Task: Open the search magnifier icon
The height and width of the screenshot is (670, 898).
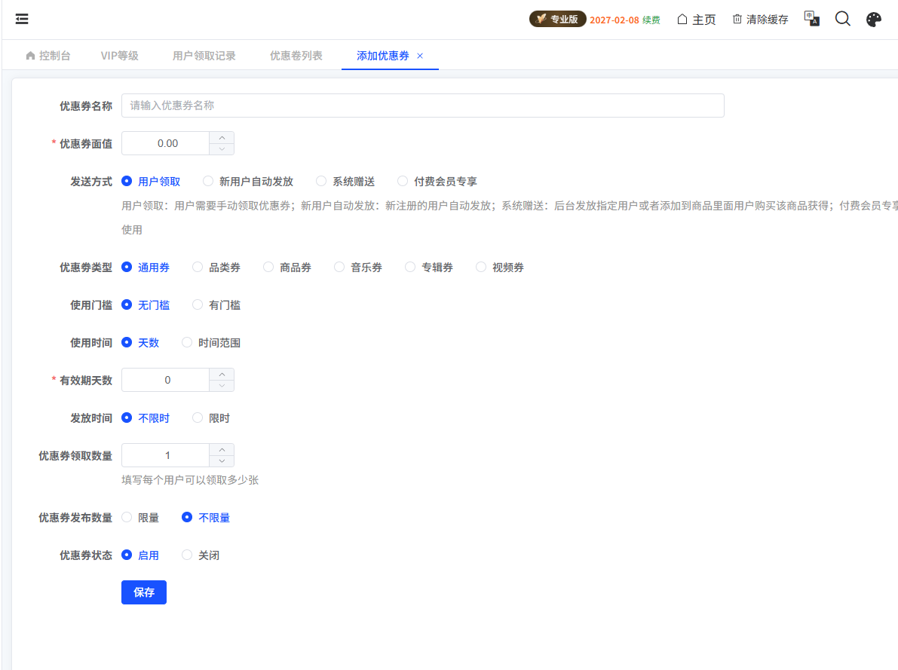Action: pyautogui.click(x=842, y=18)
